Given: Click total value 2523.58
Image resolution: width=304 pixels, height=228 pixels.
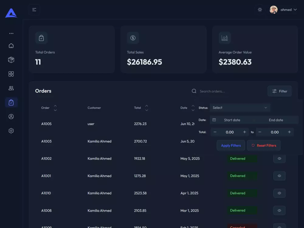Looking at the screenshot, I should point(140,193).
